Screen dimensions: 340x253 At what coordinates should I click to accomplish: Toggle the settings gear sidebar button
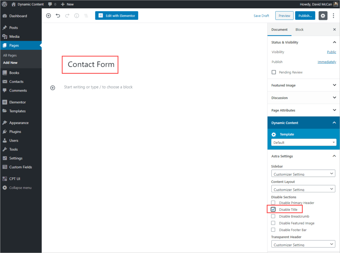tap(323, 16)
